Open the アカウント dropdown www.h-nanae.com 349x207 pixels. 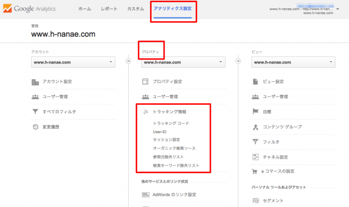(73, 62)
